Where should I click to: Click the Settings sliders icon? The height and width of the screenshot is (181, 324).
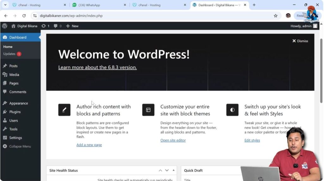click(x=5, y=138)
